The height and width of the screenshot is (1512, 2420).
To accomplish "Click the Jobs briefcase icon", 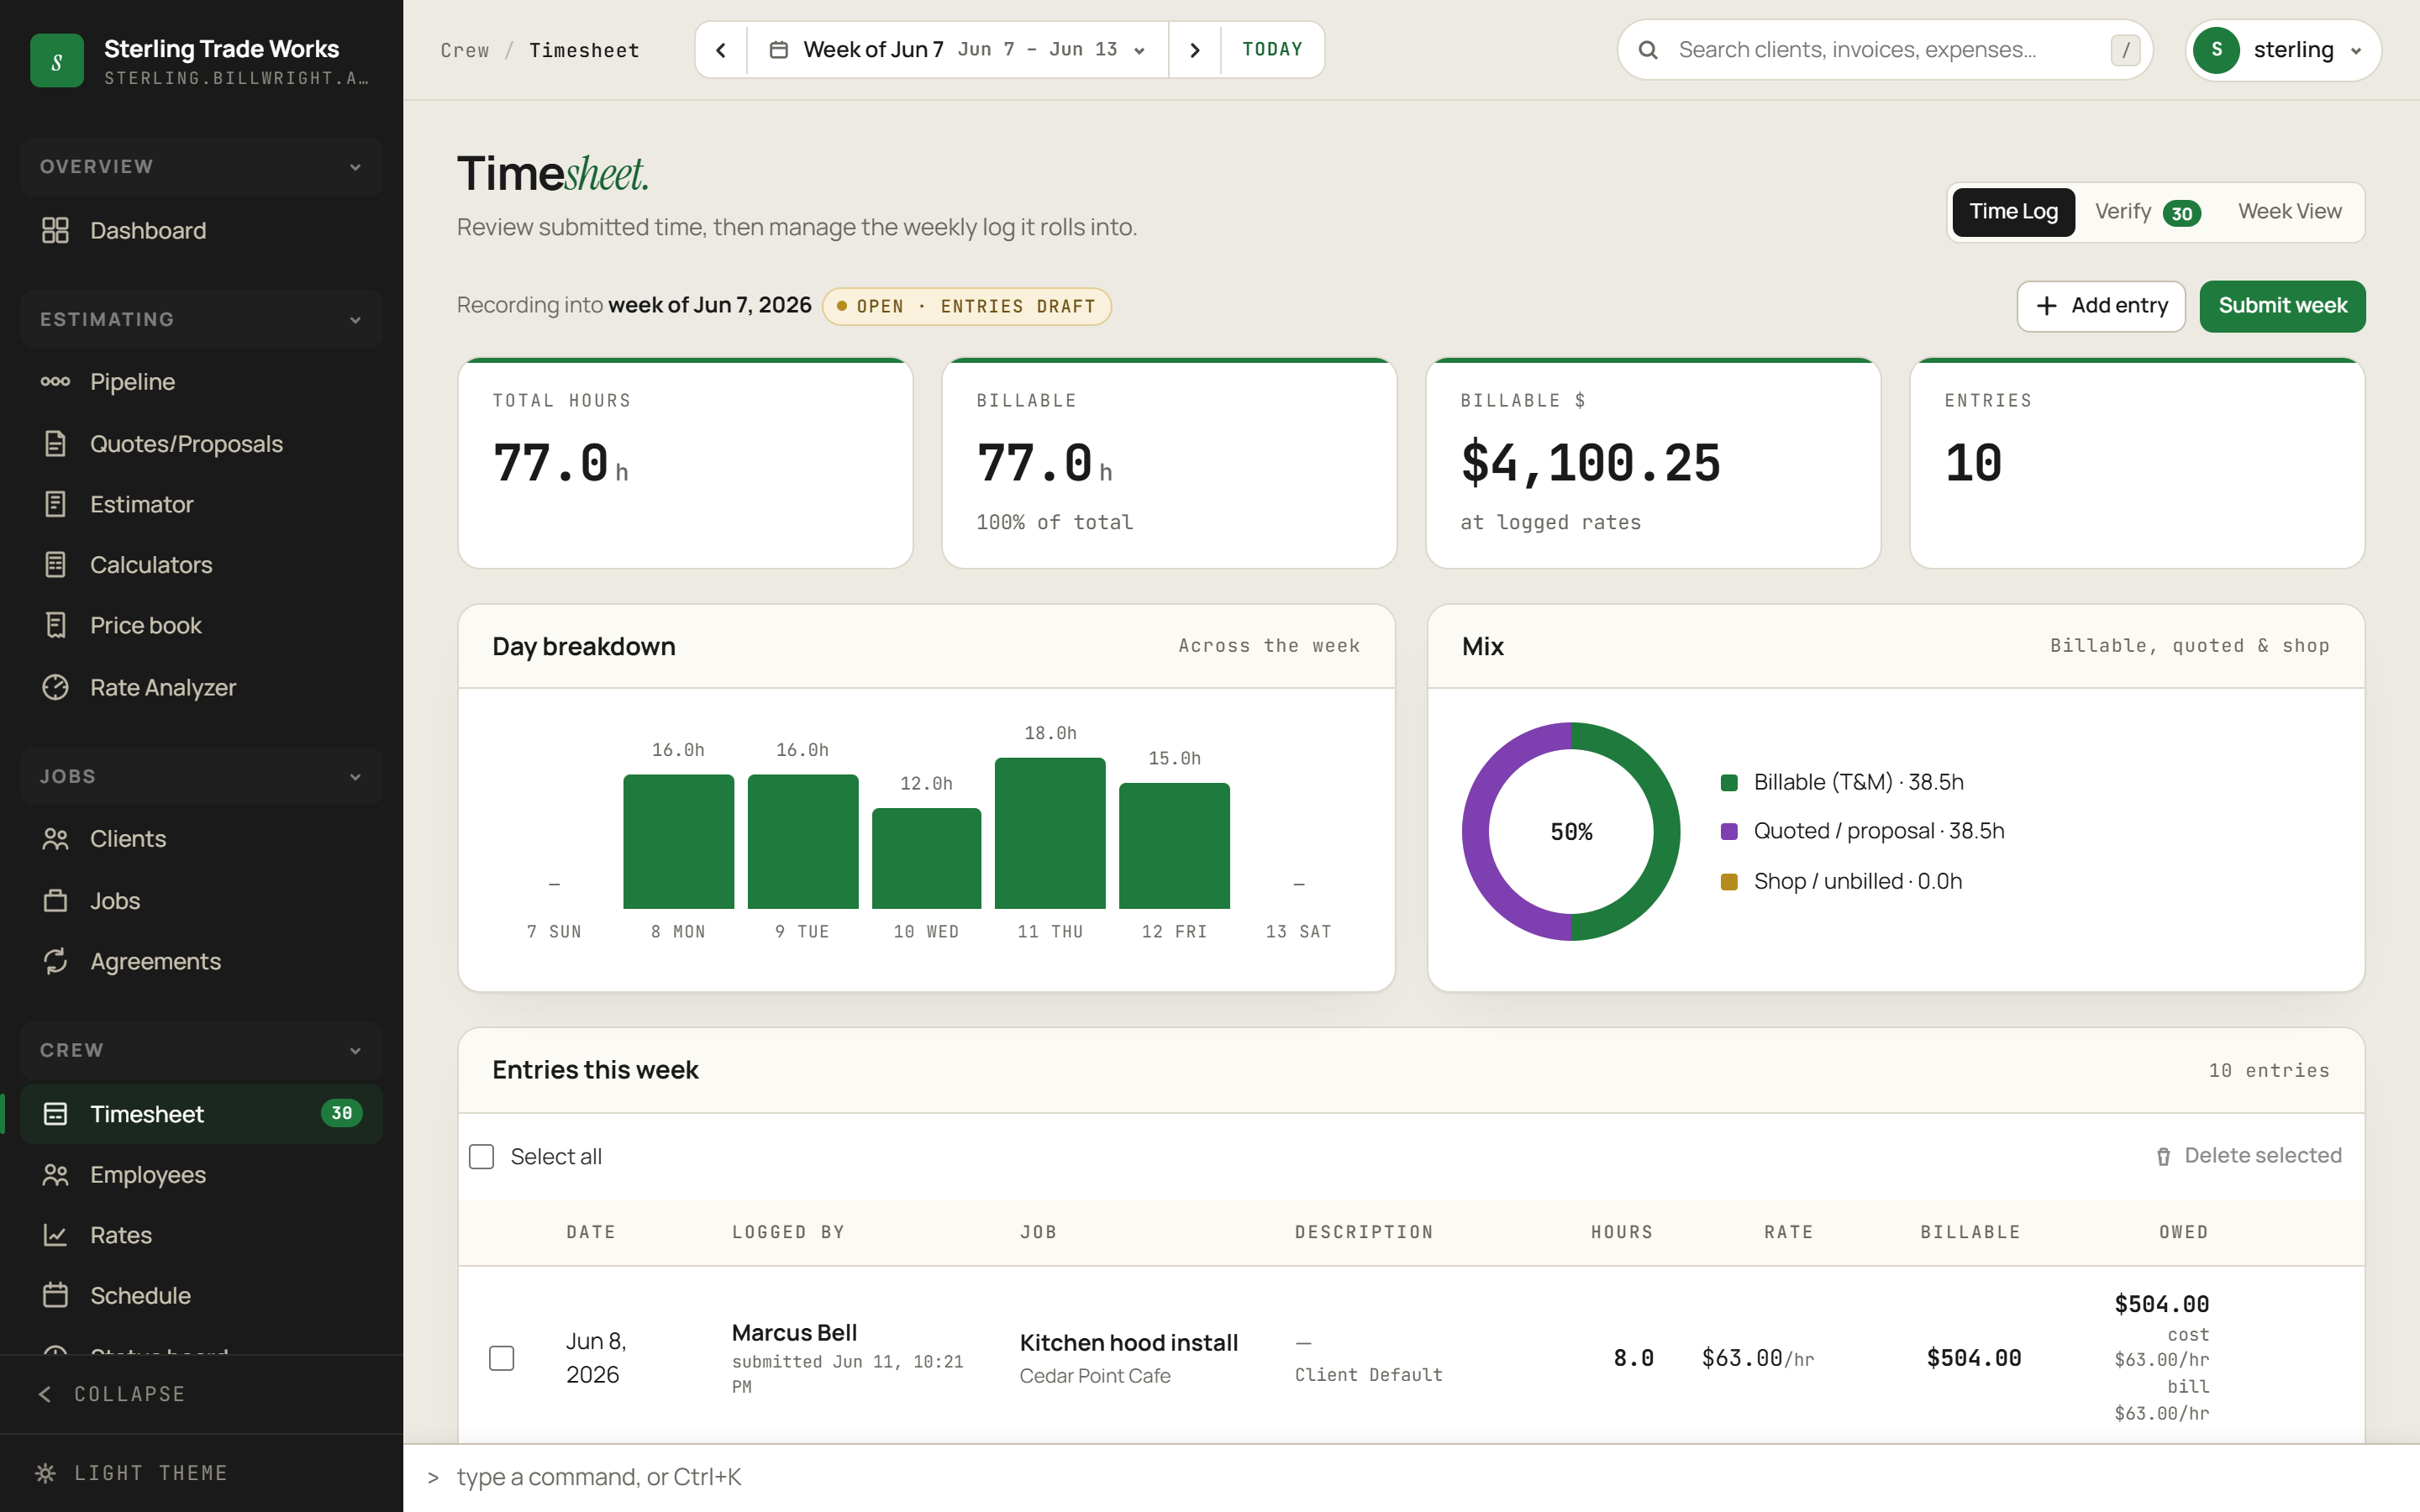I will click(55, 901).
